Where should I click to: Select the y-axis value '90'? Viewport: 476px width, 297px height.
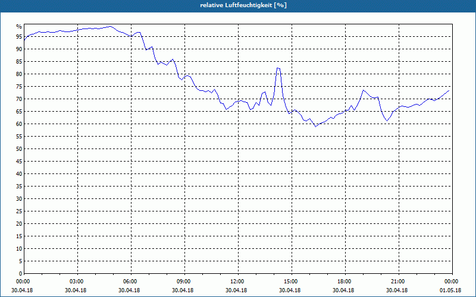pos(19,49)
